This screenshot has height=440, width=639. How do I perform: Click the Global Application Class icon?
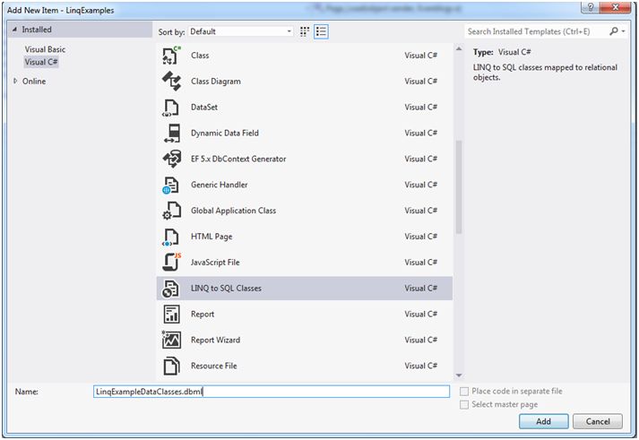(x=171, y=211)
